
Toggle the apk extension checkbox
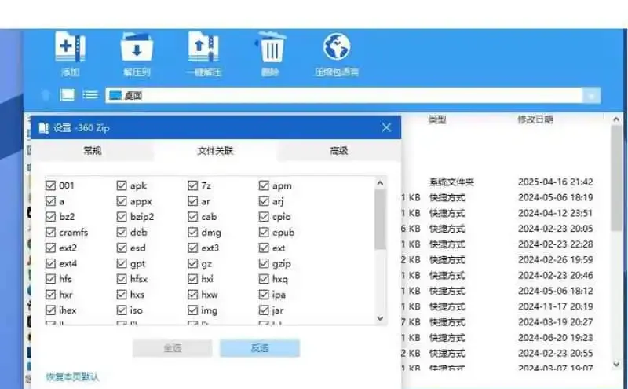click(122, 185)
